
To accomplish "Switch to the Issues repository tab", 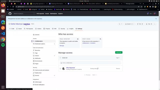I will (19, 29).
